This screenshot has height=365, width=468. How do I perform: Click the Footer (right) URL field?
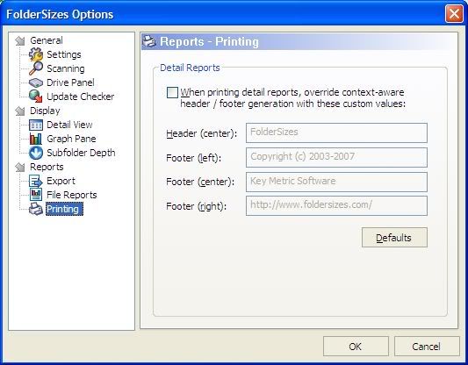[336, 206]
